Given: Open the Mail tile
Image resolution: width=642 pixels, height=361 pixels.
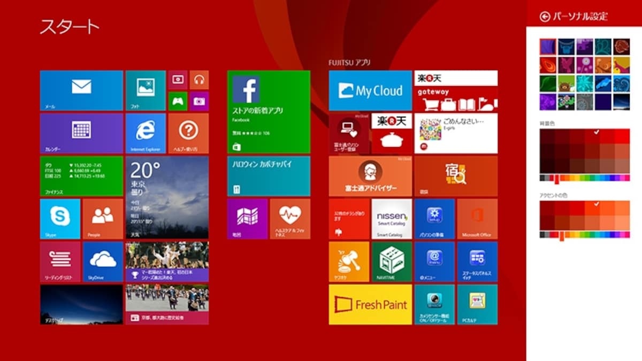Looking at the screenshot, I should click(x=81, y=90).
